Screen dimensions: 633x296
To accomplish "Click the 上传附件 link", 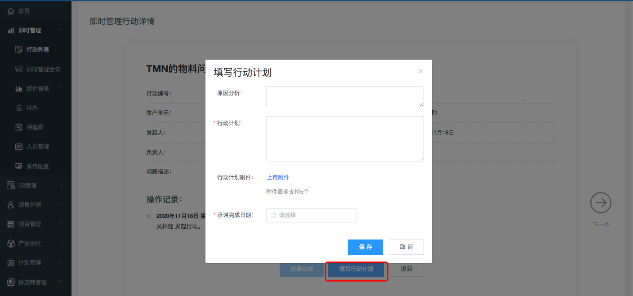I will pos(278,178).
